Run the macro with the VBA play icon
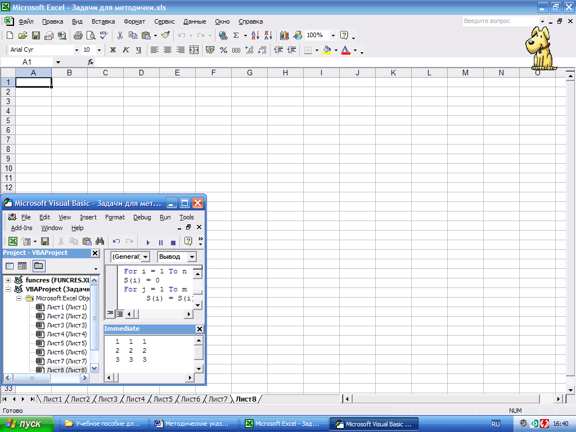The height and width of the screenshot is (432, 576). [x=148, y=242]
